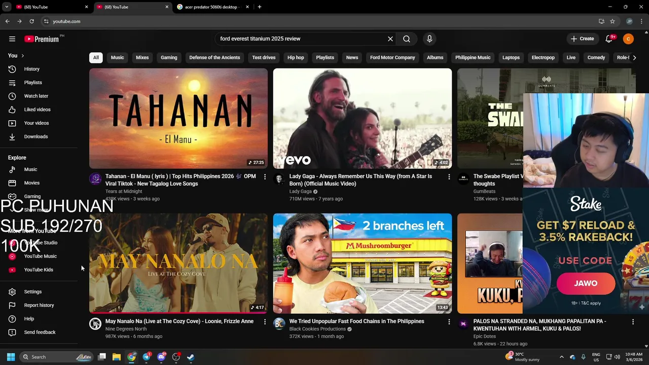Screen dimensions: 649x365
Task: Click Black Cookies Productions channel avatar
Action: (279, 323)
